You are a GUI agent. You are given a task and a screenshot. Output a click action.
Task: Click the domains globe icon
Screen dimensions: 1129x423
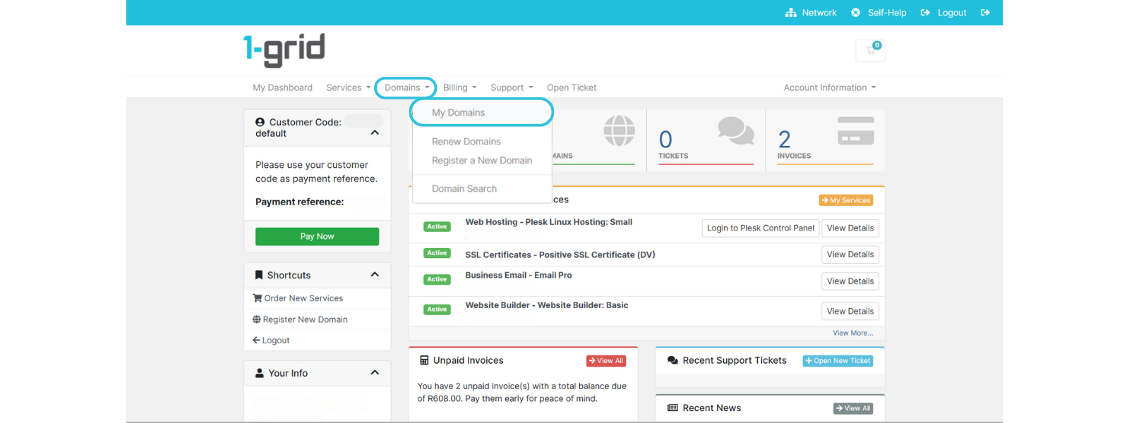pyautogui.click(x=619, y=130)
